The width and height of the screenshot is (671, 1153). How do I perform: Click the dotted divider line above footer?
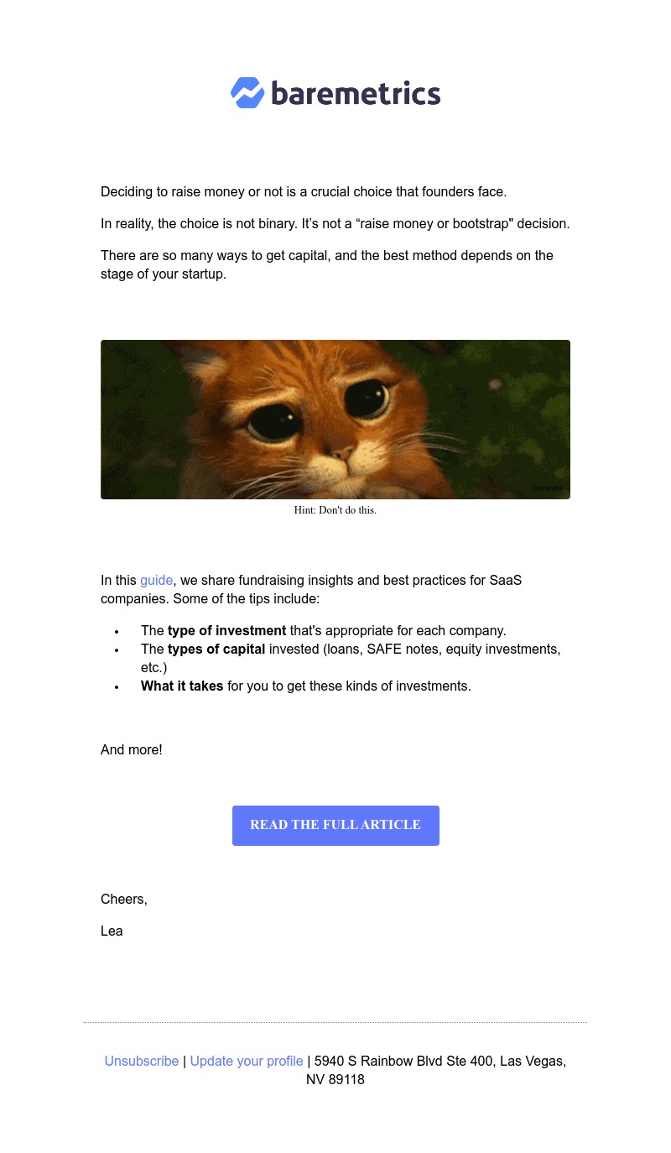point(335,1022)
